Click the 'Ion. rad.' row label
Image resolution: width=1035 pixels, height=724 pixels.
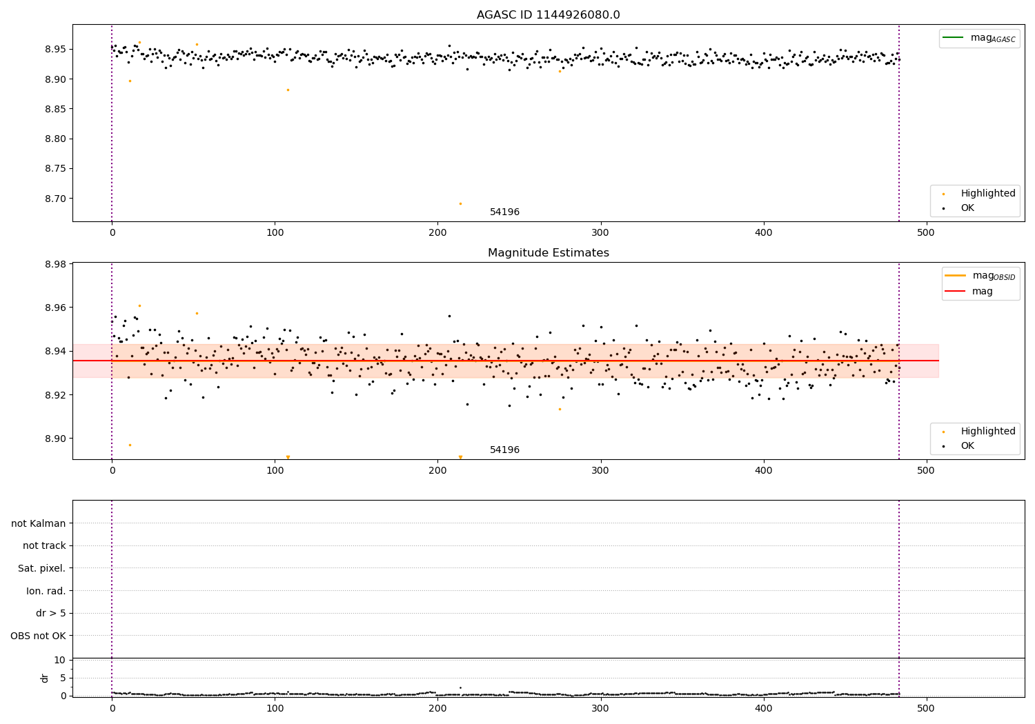point(46,591)
